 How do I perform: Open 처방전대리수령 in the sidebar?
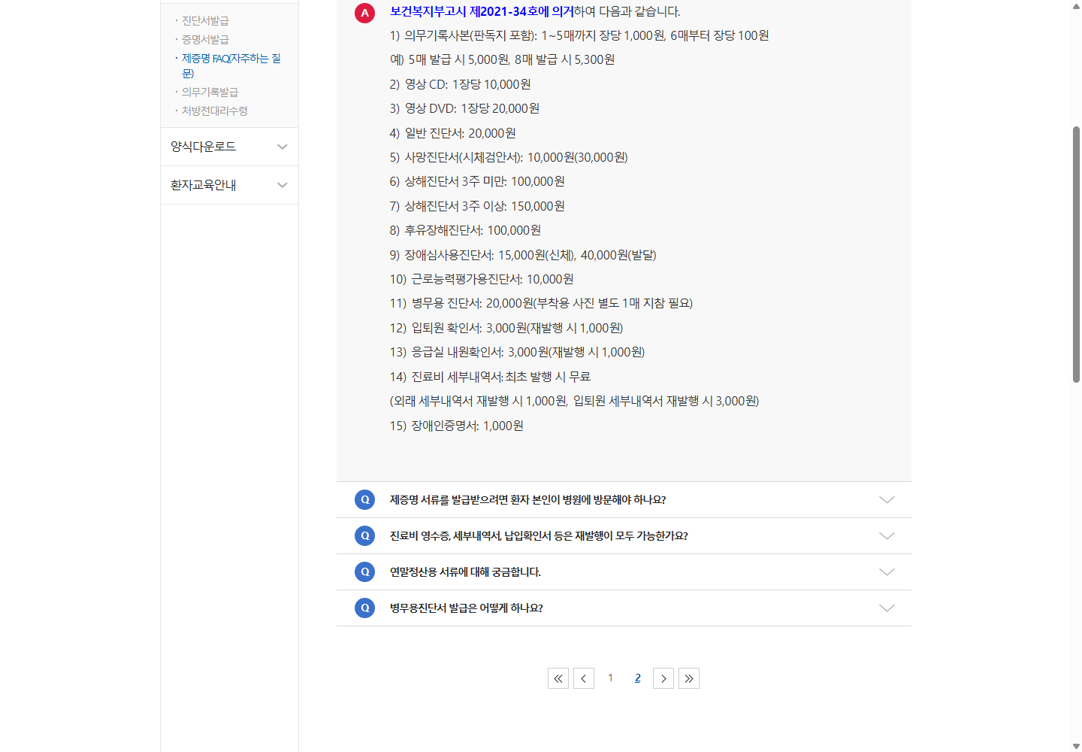point(214,111)
